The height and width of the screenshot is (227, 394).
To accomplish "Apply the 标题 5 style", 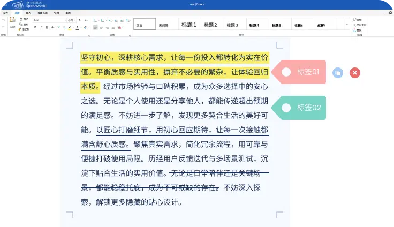I will click(280, 24).
